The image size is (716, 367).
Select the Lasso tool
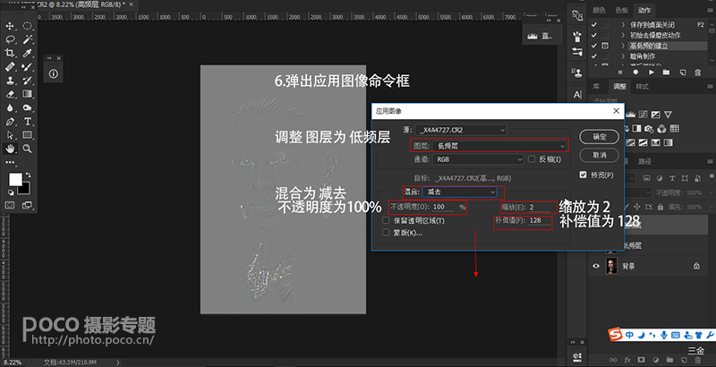(x=10, y=40)
